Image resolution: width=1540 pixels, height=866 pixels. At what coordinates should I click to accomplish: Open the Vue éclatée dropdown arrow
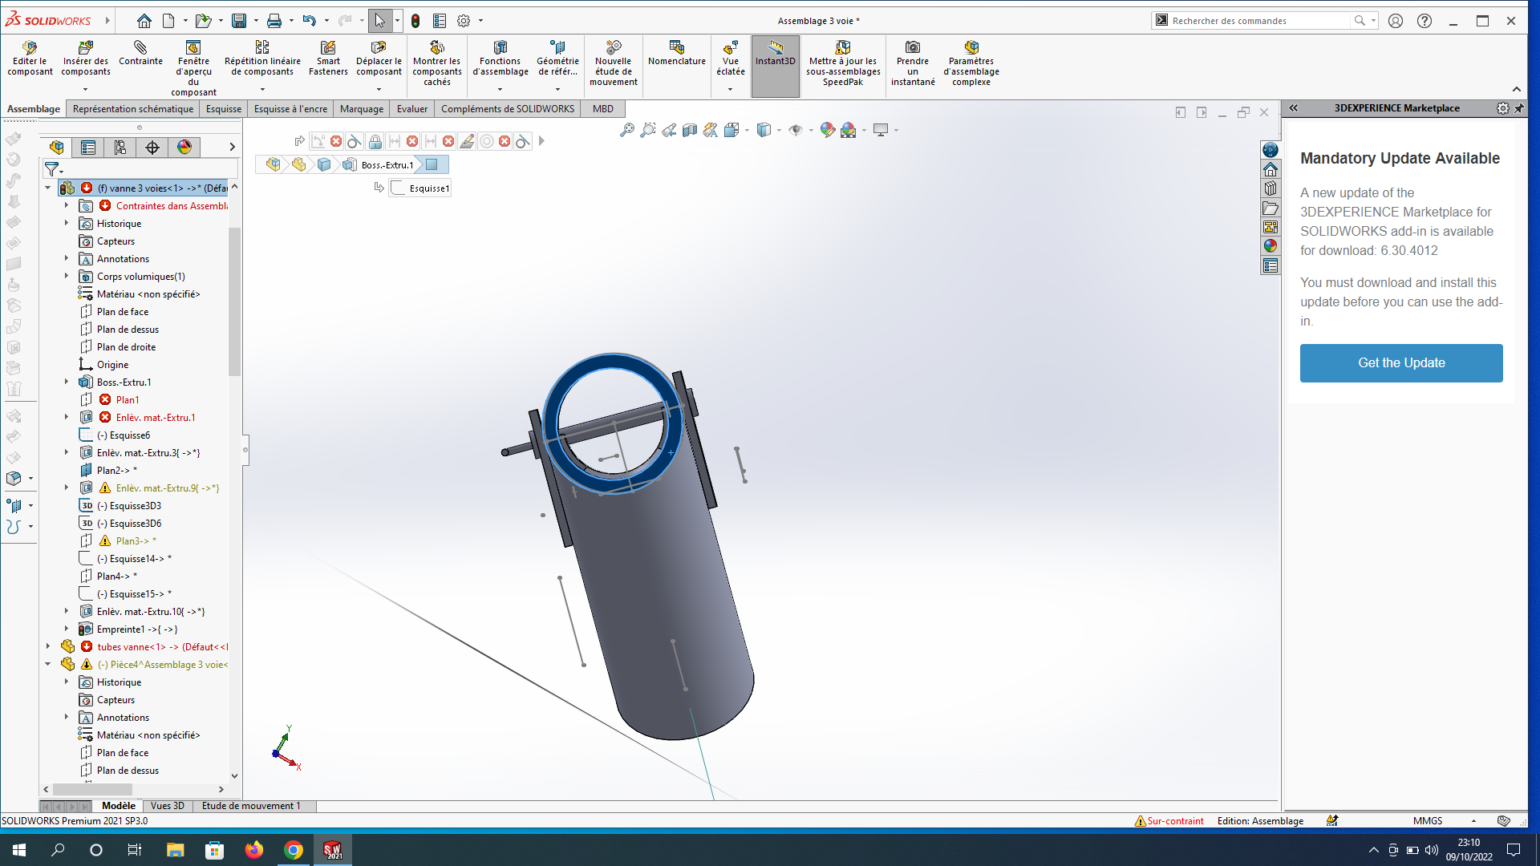coord(730,89)
